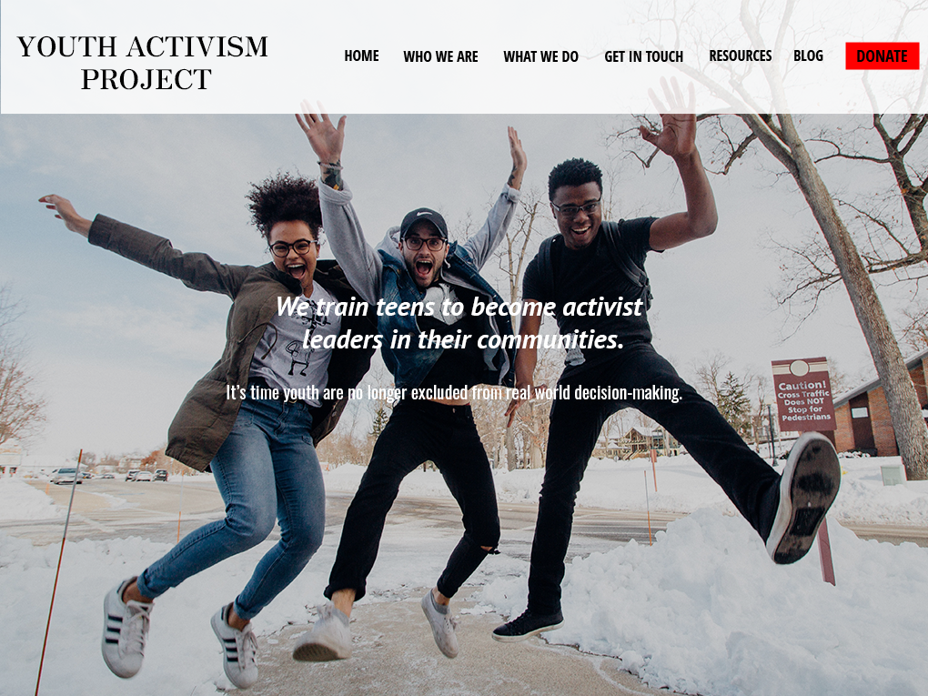Open the Get In Touch page
Image resolution: width=928 pixels, height=696 pixels.
(x=643, y=56)
